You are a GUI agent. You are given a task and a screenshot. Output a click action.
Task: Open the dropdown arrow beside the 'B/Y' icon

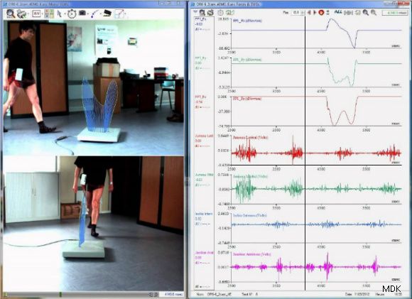(42, 13)
